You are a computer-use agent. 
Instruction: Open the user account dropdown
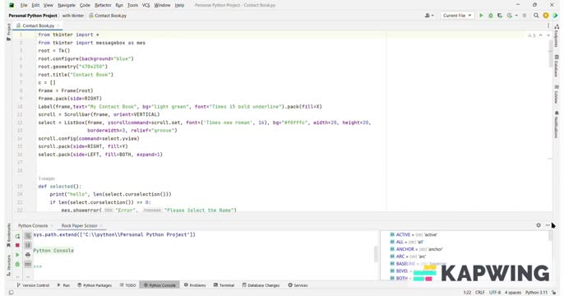coord(429,16)
